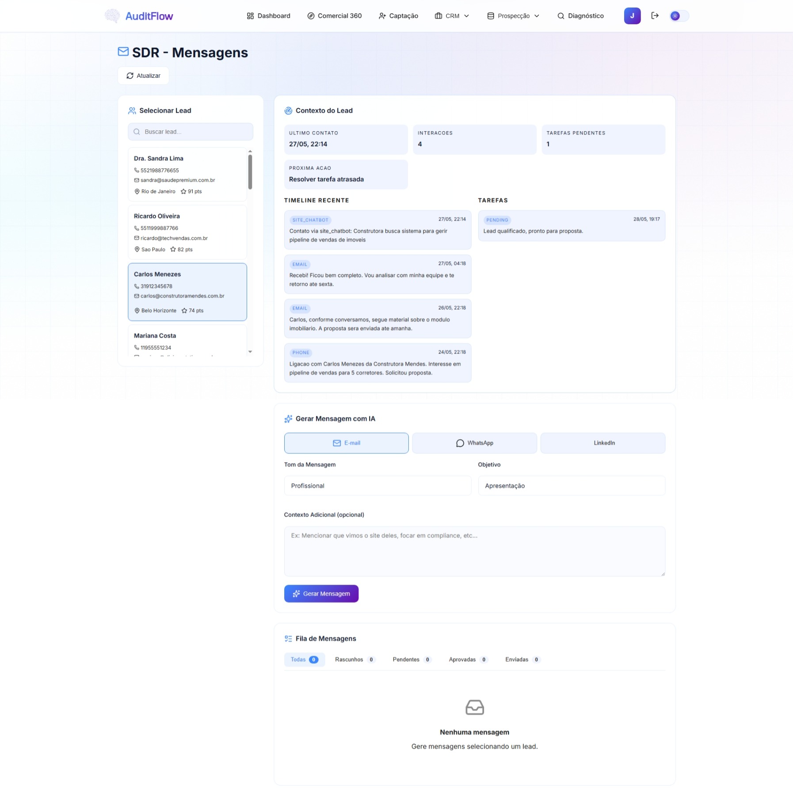Image resolution: width=793 pixels, height=810 pixels.
Task: Click the AuditFlow brain logo icon
Action: point(112,16)
